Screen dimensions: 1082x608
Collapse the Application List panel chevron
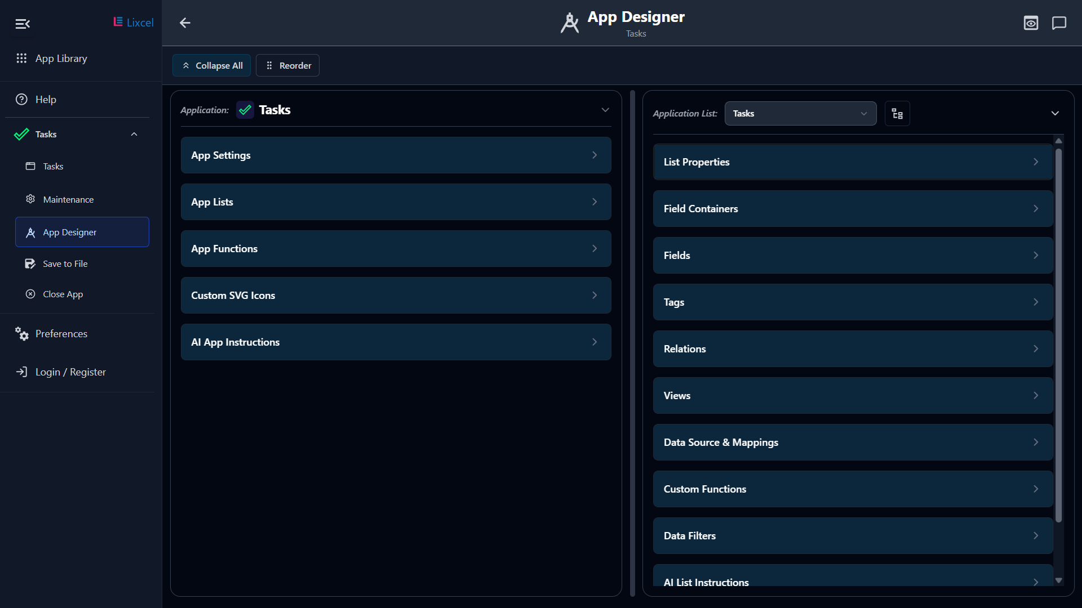coord(1055,114)
